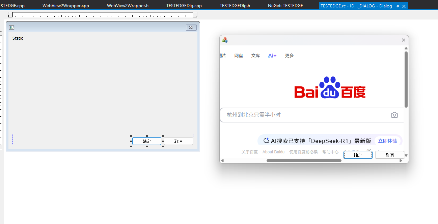Open the 更多 menu on Baidu page

290,56
